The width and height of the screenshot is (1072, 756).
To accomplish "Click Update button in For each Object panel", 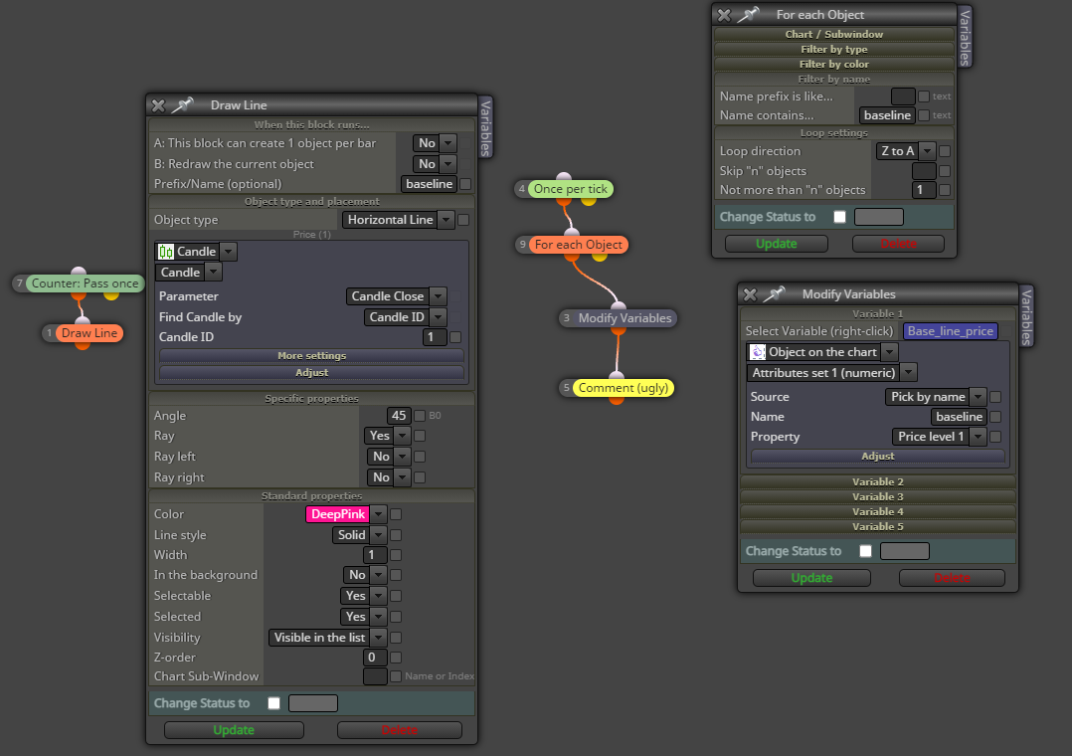I will pos(776,244).
